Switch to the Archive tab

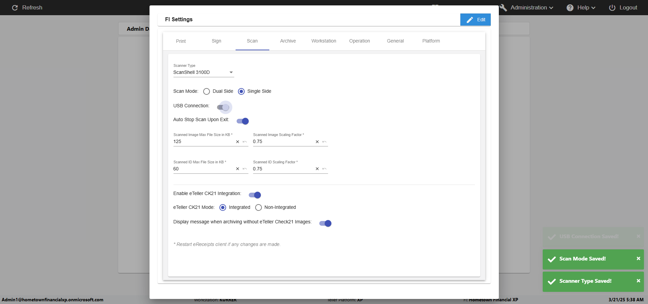click(288, 41)
